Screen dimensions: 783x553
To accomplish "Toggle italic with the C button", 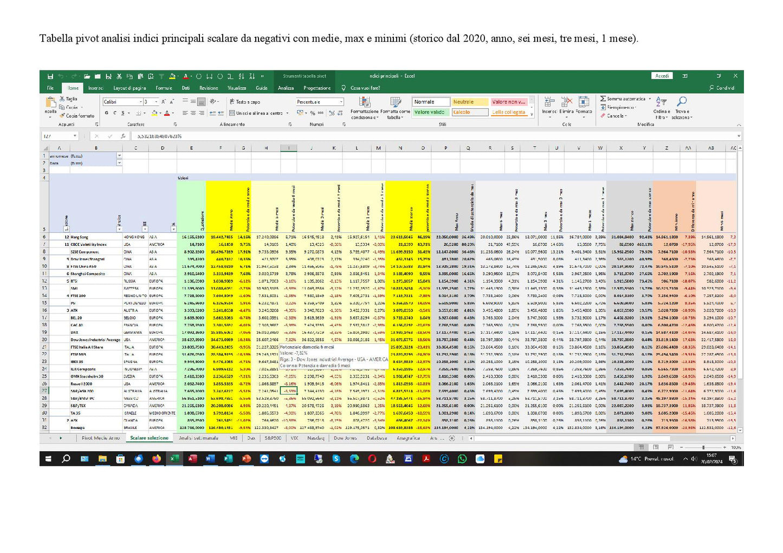I will tap(114, 113).
